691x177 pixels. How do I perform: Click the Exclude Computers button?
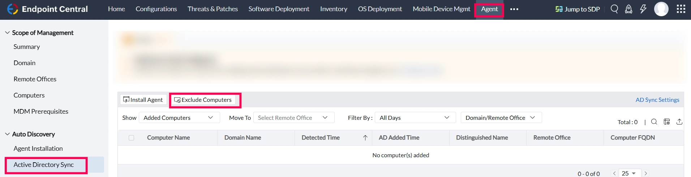[x=203, y=100]
